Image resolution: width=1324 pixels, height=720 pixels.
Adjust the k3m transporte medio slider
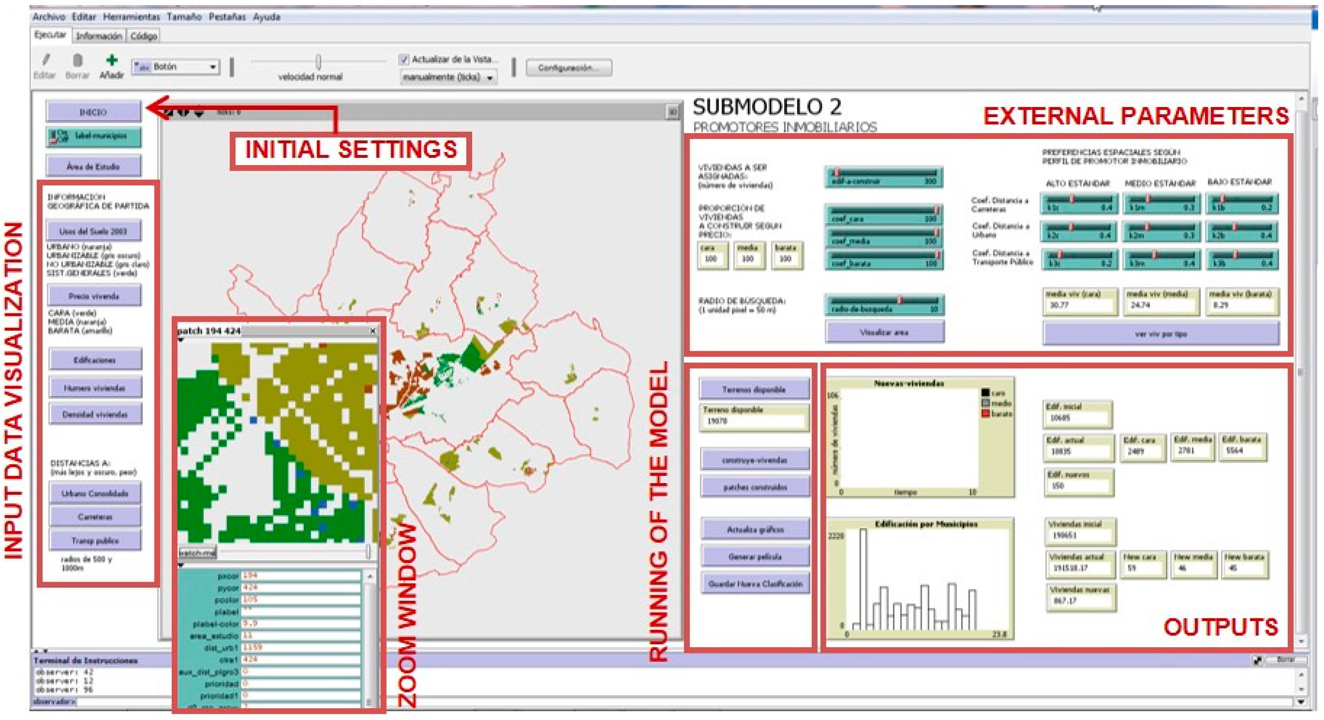pyautogui.click(x=1161, y=259)
